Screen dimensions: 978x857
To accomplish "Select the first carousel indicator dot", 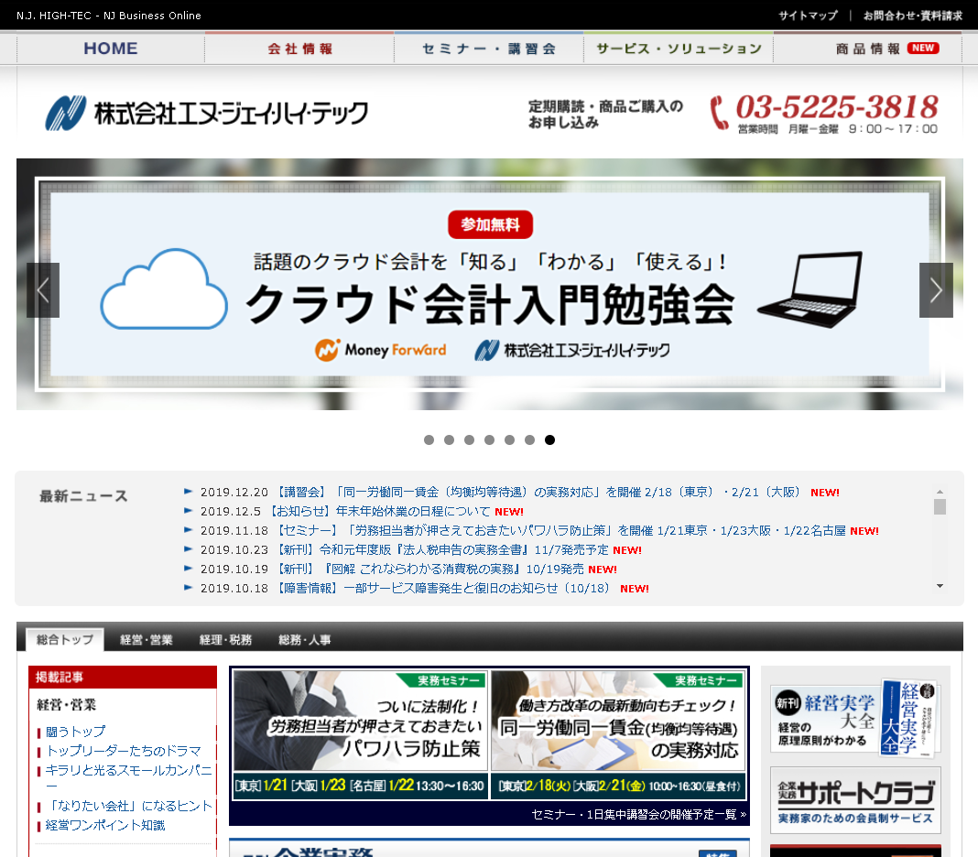I will click(x=429, y=439).
